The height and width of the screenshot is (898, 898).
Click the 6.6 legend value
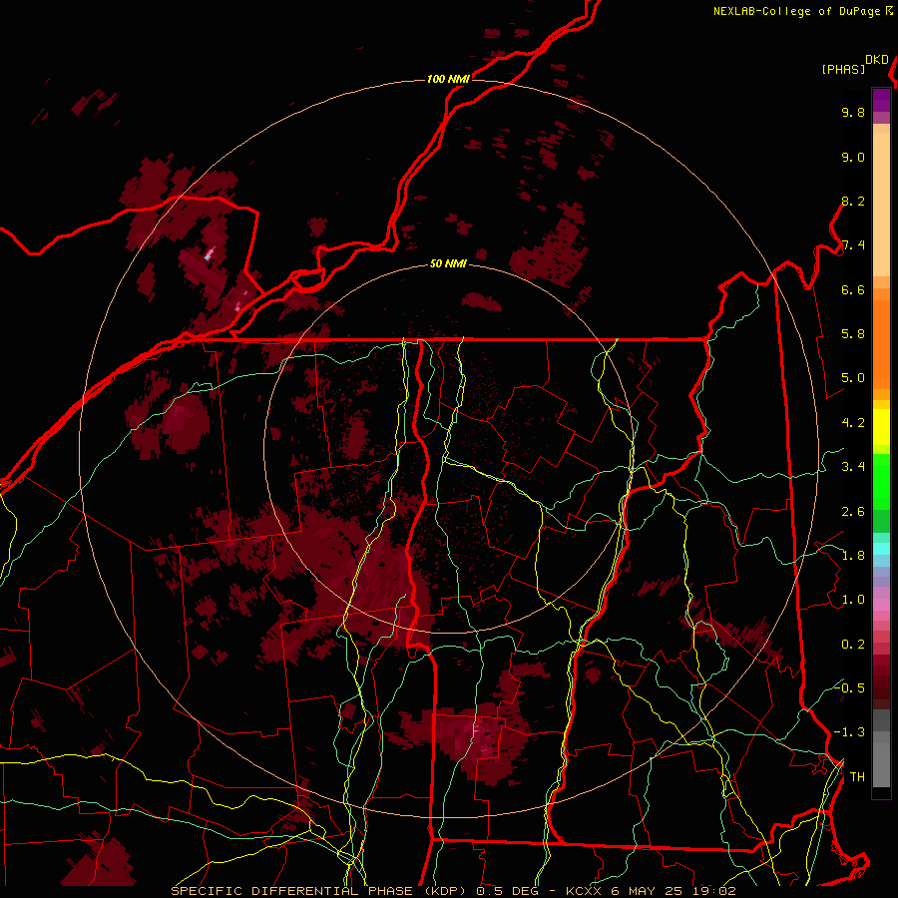point(853,289)
